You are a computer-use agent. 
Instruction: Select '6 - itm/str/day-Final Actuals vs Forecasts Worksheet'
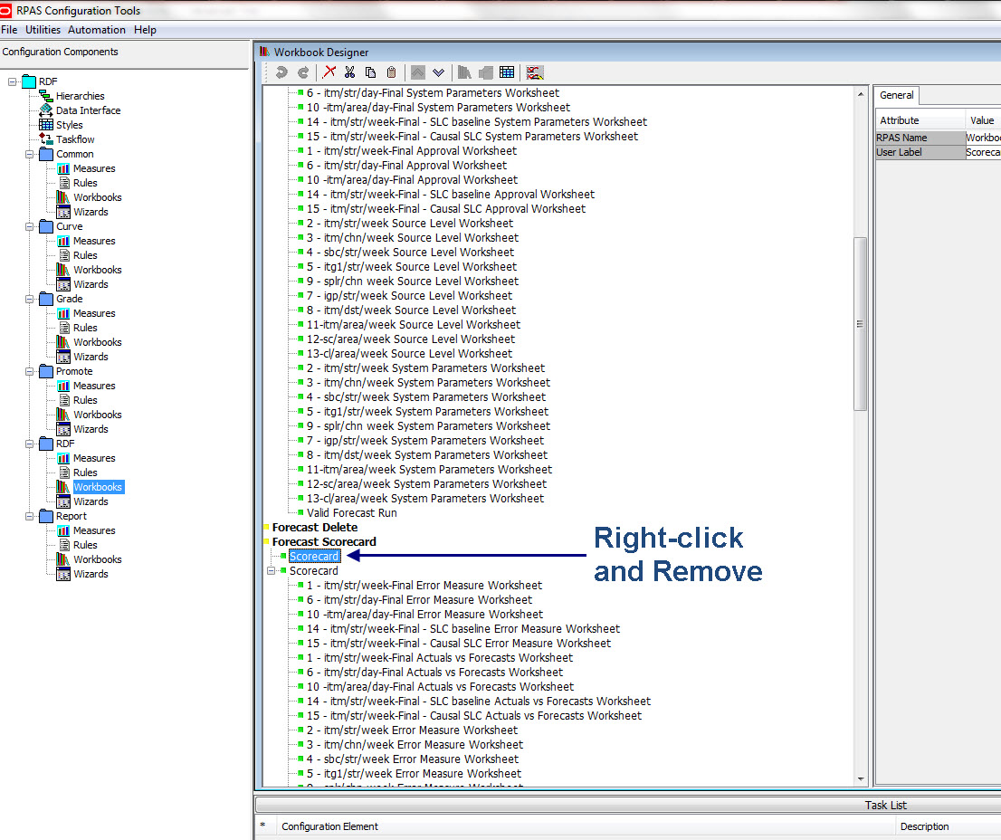434,673
